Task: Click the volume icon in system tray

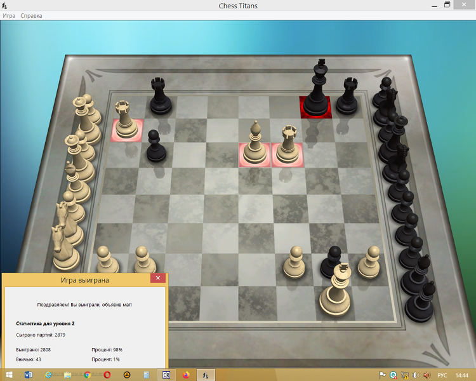Action: 414,375
